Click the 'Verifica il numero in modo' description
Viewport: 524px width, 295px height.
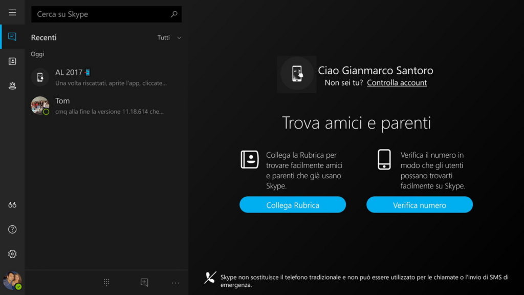coord(433,170)
